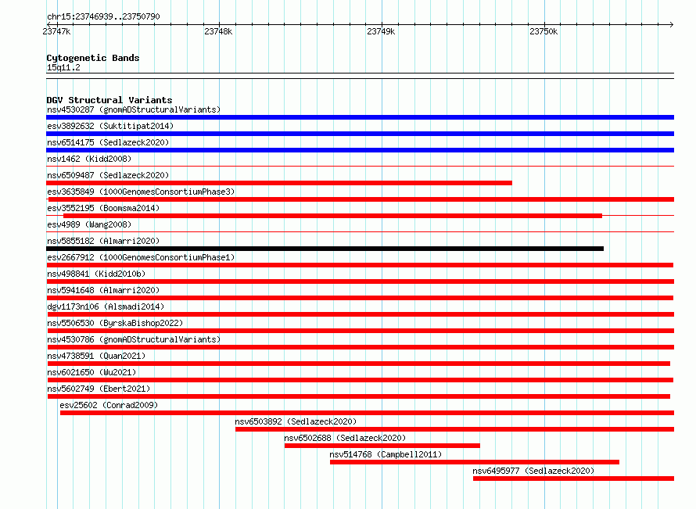
Task: Select the red bar under nsv514768
Action: pos(475,462)
